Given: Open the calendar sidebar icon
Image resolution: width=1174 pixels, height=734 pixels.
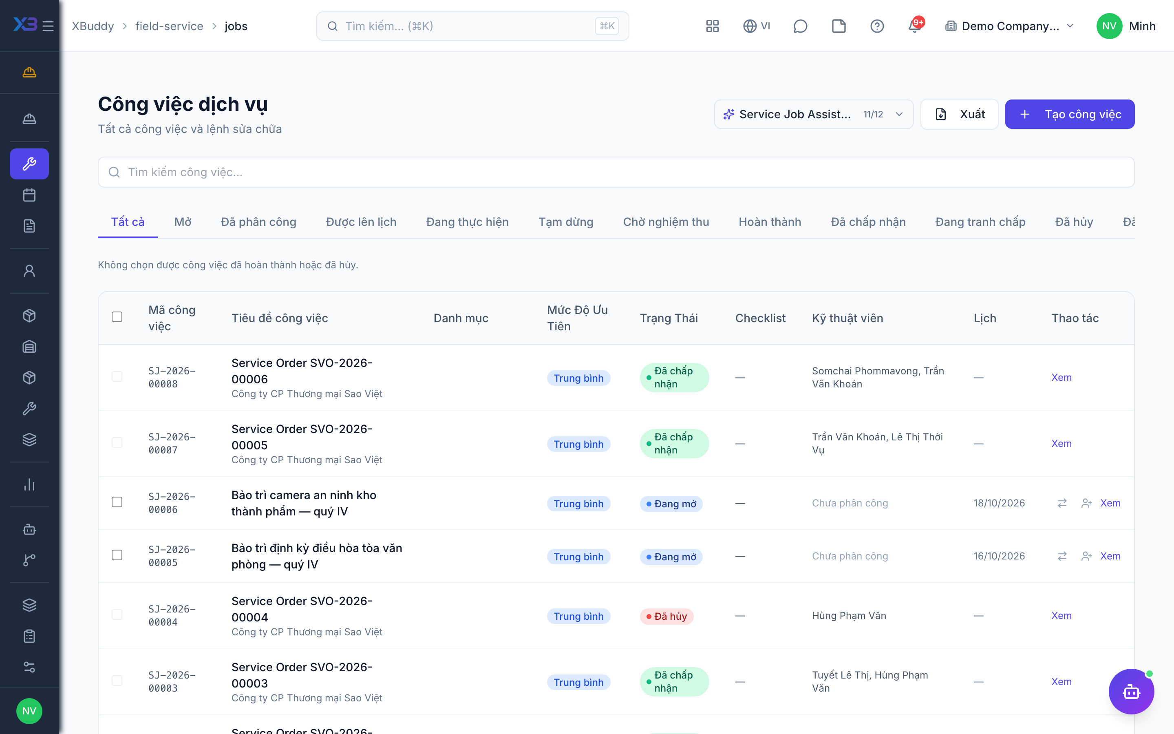Looking at the screenshot, I should point(29,195).
